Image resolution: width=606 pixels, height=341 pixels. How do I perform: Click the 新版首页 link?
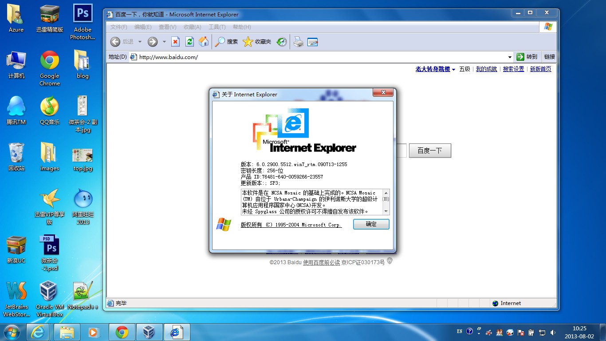pos(540,69)
